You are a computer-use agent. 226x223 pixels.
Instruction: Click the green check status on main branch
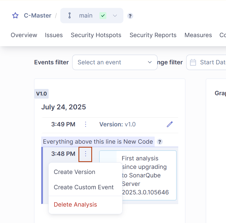tap(103, 16)
